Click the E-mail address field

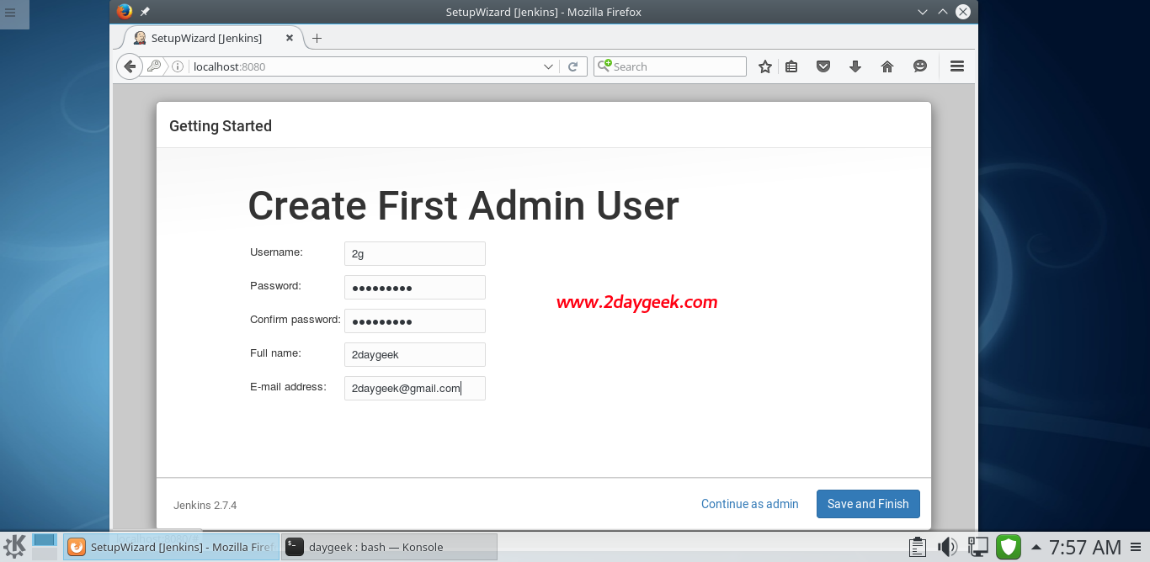(x=415, y=388)
